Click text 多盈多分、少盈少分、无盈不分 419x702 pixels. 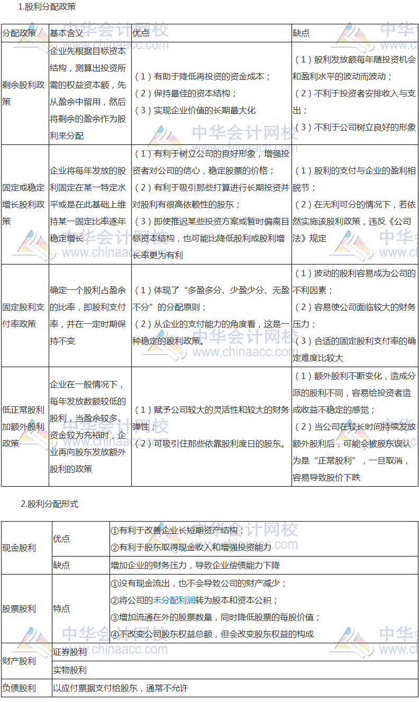point(211,298)
